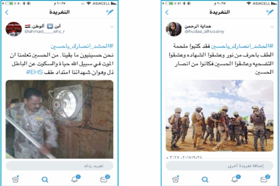Open home moments icon in left phone bottom bar
This screenshot has width=279, height=186.
point(15,179)
